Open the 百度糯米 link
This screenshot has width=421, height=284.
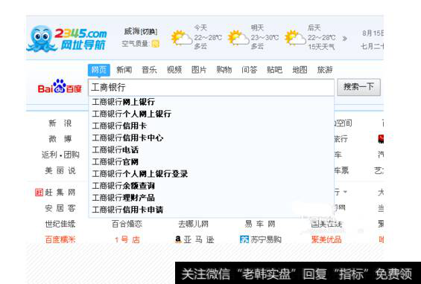(60, 239)
